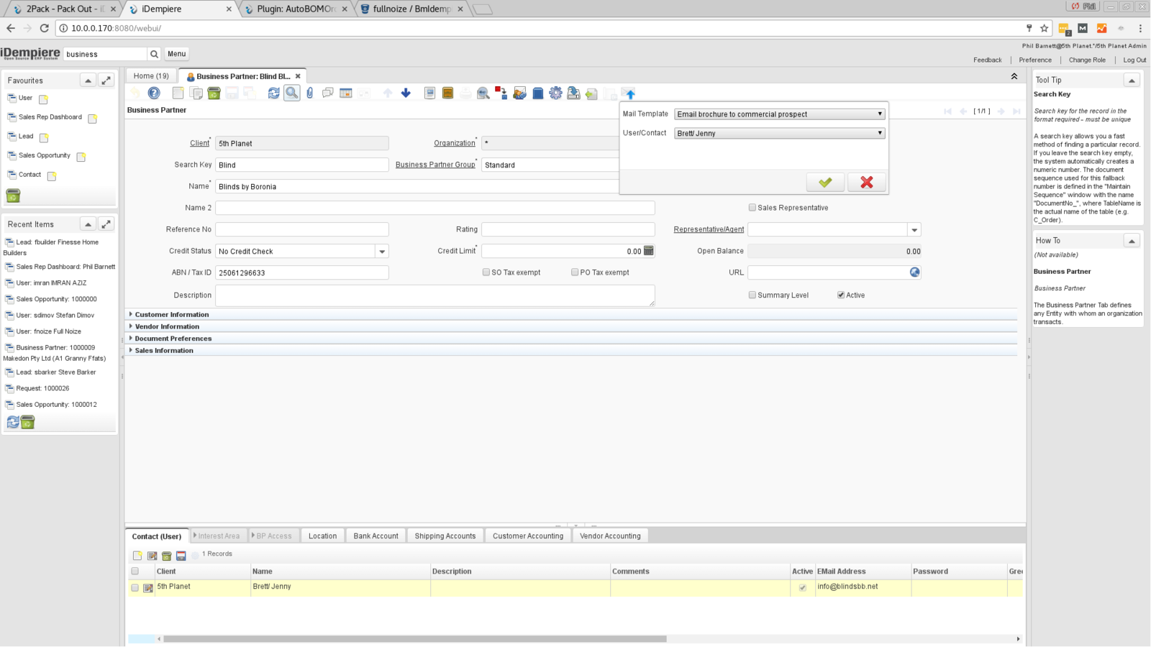Screen dimensions: 1151x647
Task: Click the Attachment paperclip icon
Action: (309, 93)
